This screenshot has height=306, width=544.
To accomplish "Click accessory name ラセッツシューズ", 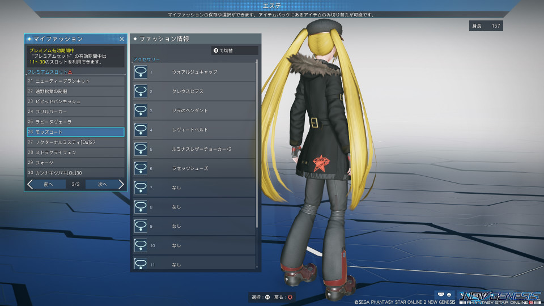I will (x=190, y=168).
